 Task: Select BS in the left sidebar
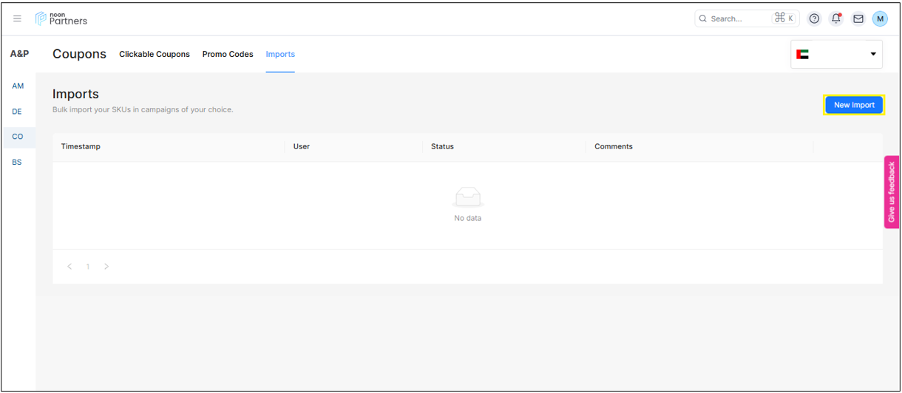click(x=17, y=162)
